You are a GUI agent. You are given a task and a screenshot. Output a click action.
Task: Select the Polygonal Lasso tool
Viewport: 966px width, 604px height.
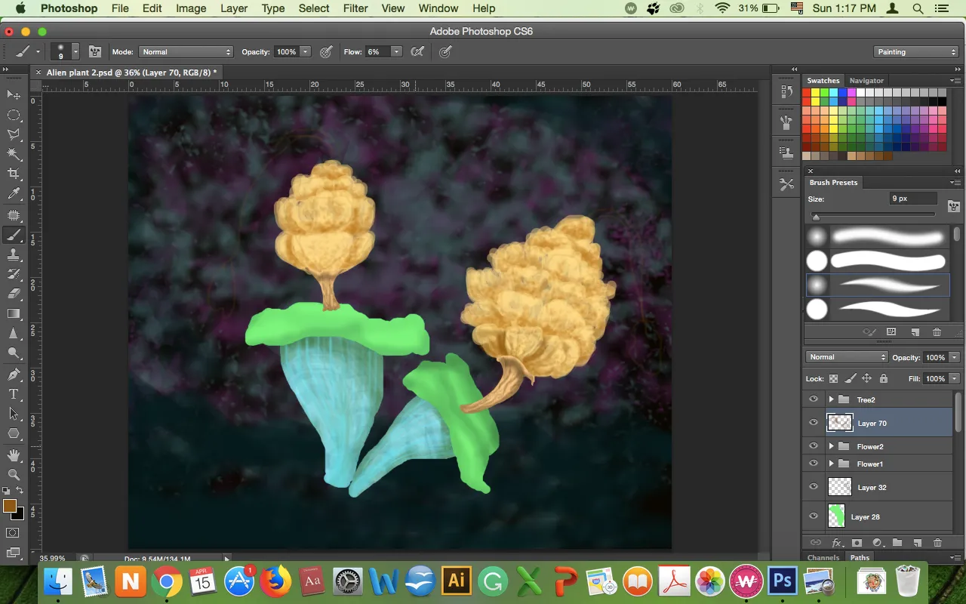(14, 134)
